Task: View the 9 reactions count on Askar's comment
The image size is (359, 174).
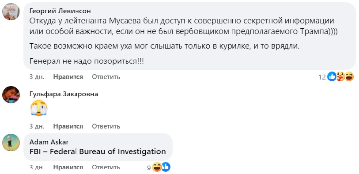Action: coord(149,168)
